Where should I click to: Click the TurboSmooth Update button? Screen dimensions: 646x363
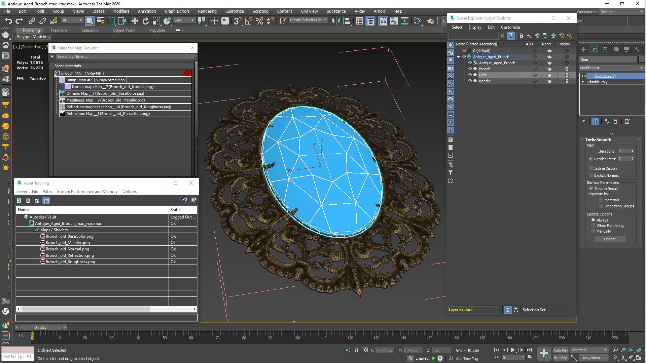click(x=610, y=239)
